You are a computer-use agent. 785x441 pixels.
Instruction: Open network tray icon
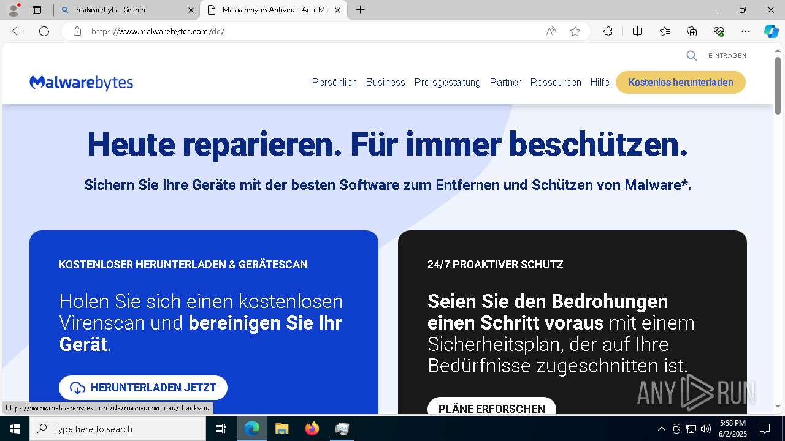click(691, 429)
